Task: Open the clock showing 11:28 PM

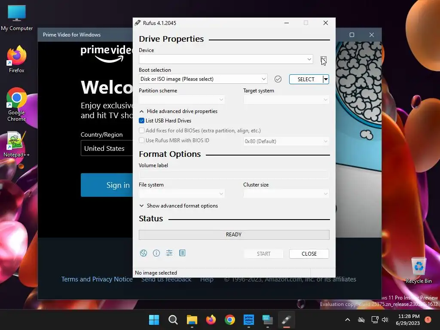Action: pos(408,320)
